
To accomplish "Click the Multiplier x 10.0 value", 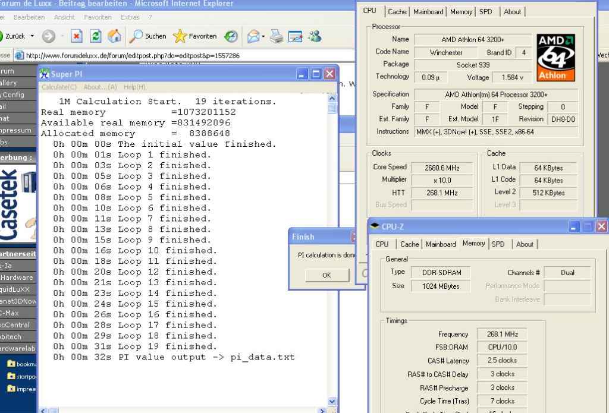I will (x=442, y=180).
